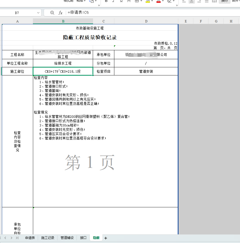Jump to last sheet navigation arrow
Screen dimensions: 240x243
(17, 238)
